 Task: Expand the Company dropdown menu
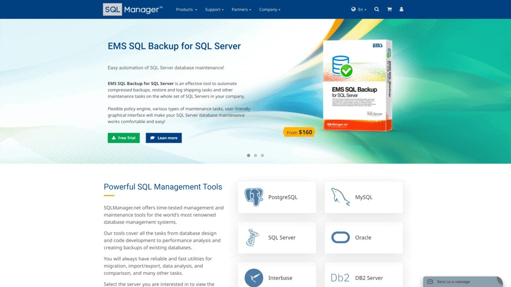pos(269,9)
